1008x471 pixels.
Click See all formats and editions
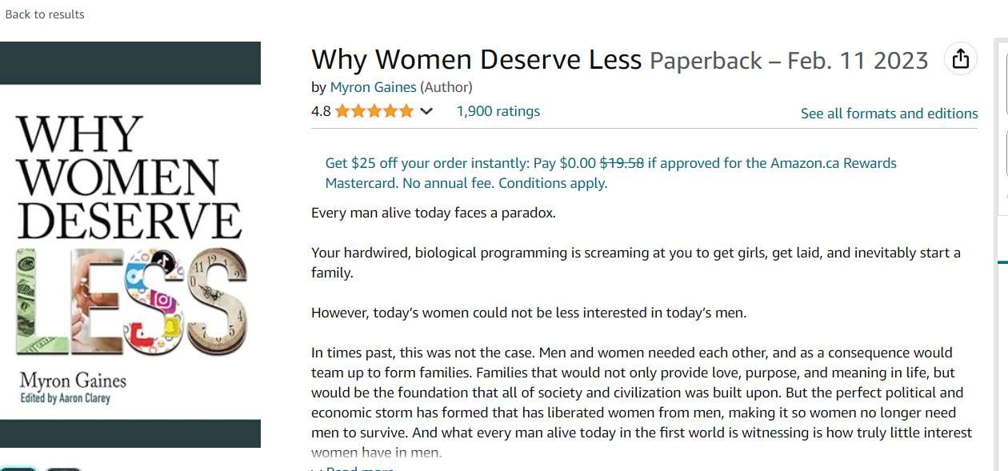click(889, 114)
